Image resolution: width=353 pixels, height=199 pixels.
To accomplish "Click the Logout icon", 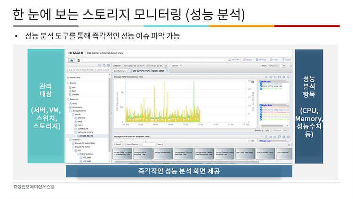I will [x=287, y=60].
